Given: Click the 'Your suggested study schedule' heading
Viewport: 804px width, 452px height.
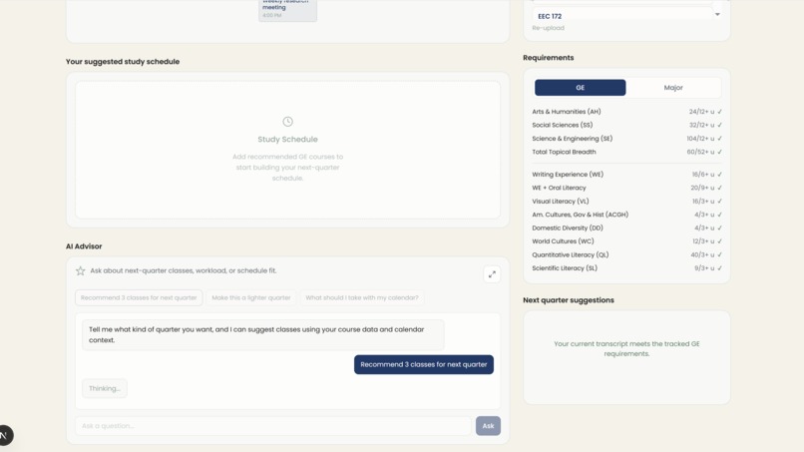Looking at the screenshot, I should pos(123,62).
